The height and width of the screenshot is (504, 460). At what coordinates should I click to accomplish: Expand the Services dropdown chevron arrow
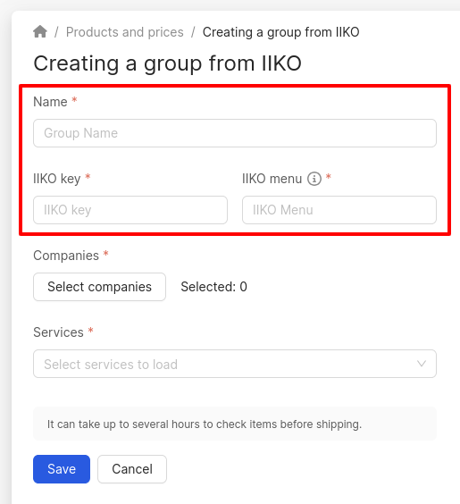tap(421, 364)
